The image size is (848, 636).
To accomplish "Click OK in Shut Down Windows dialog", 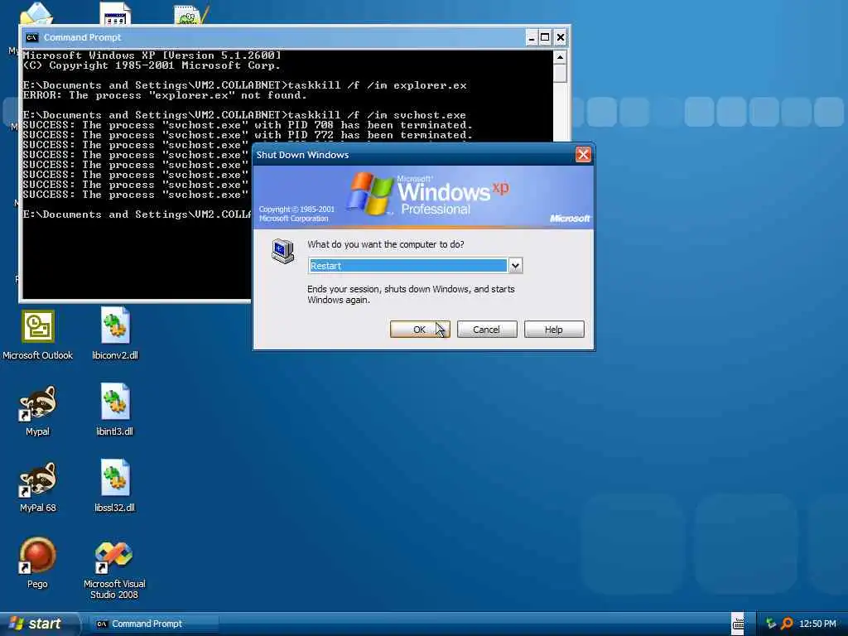I will 420,330.
